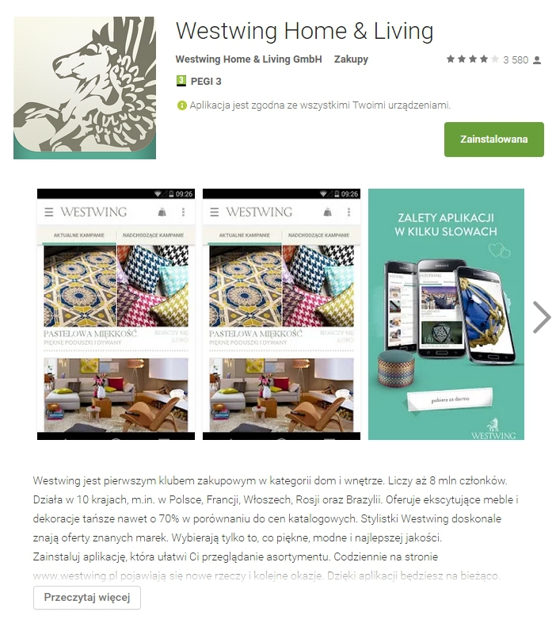The width and height of the screenshot is (556, 631).
Task: Click bell icon in second screenshot
Action: click(328, 212)
